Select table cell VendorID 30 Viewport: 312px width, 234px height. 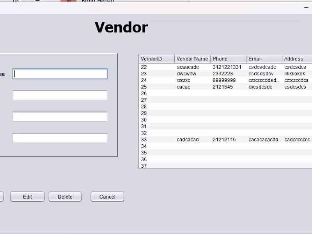(157, 120)
